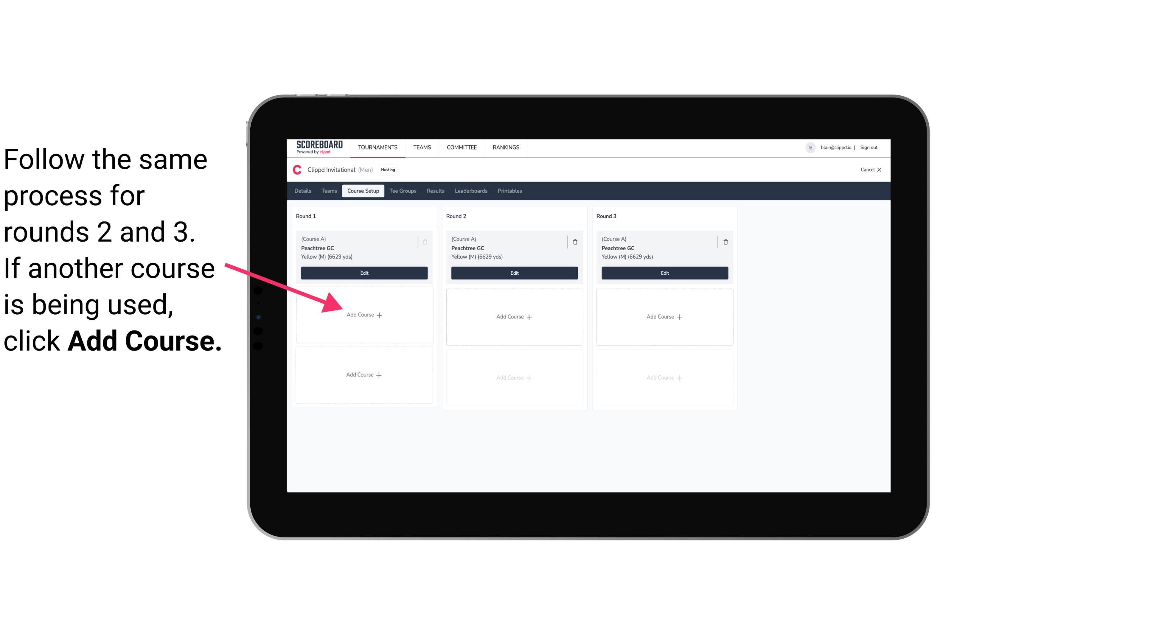The height and width of the screenshot is (631, 1173).
Task: Click the delete icon for Round 2 course
Action: [x=576, y=241]
